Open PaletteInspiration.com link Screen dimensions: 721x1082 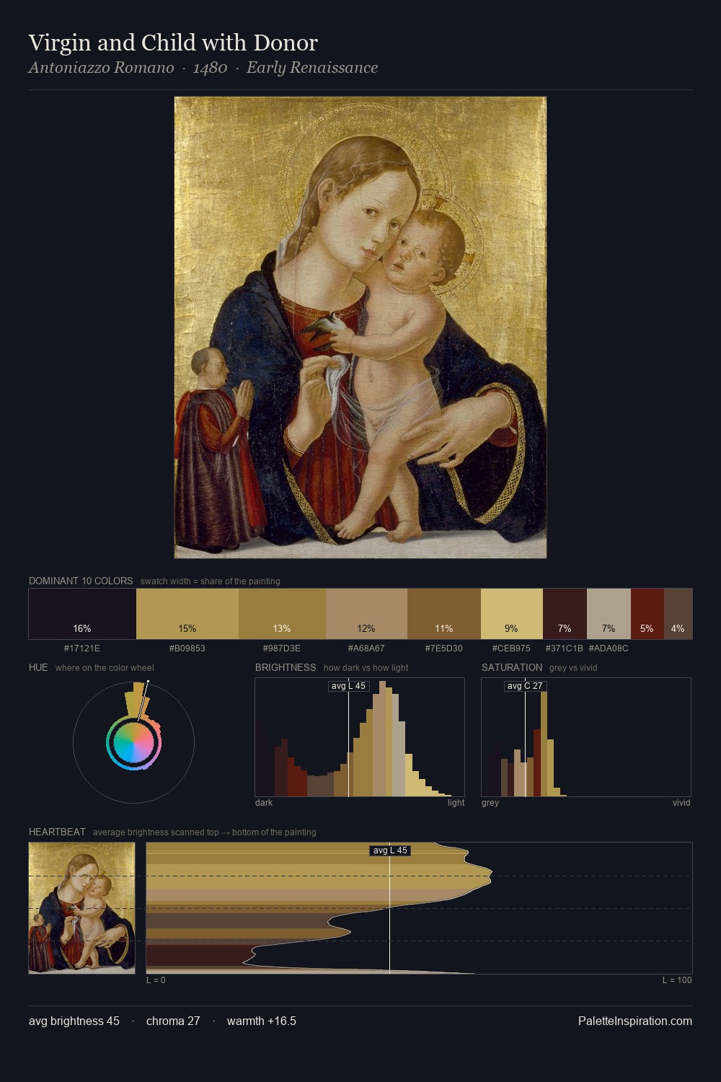pyautogui.click(x=635, y=1021)
